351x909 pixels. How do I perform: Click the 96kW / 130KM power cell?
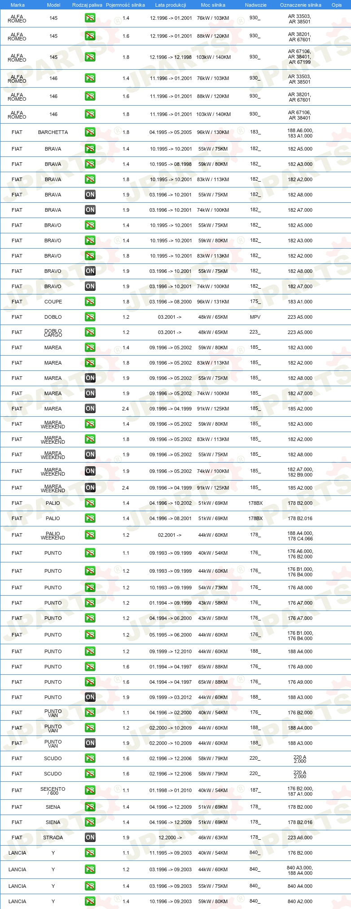pyautogui.click(x=213, y=132)
